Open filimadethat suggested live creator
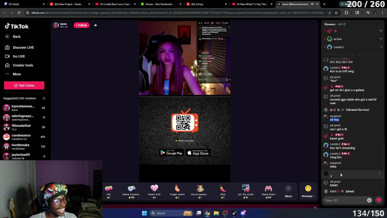The image size is (387, 218). pos(24,127)
